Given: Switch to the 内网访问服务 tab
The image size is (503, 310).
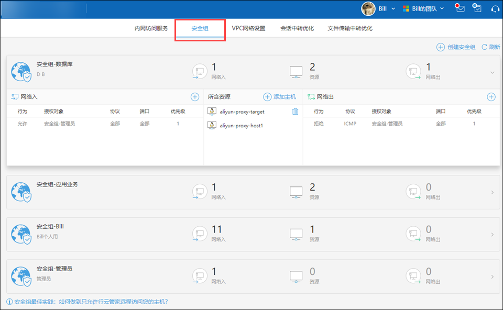Looking at the screenshot, I should [151, 29].
